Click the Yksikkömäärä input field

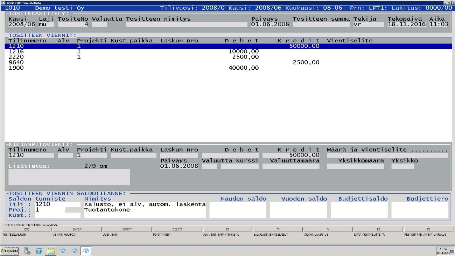355,166
